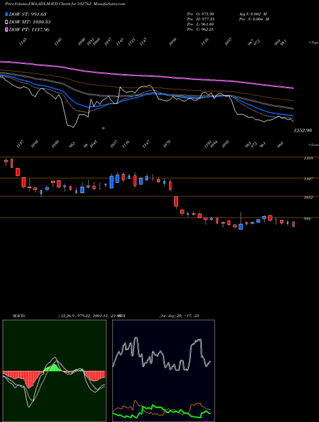Click the last red candlestick on the price chart
Screen dimensions: 319x422
click(x=293, y=224)
